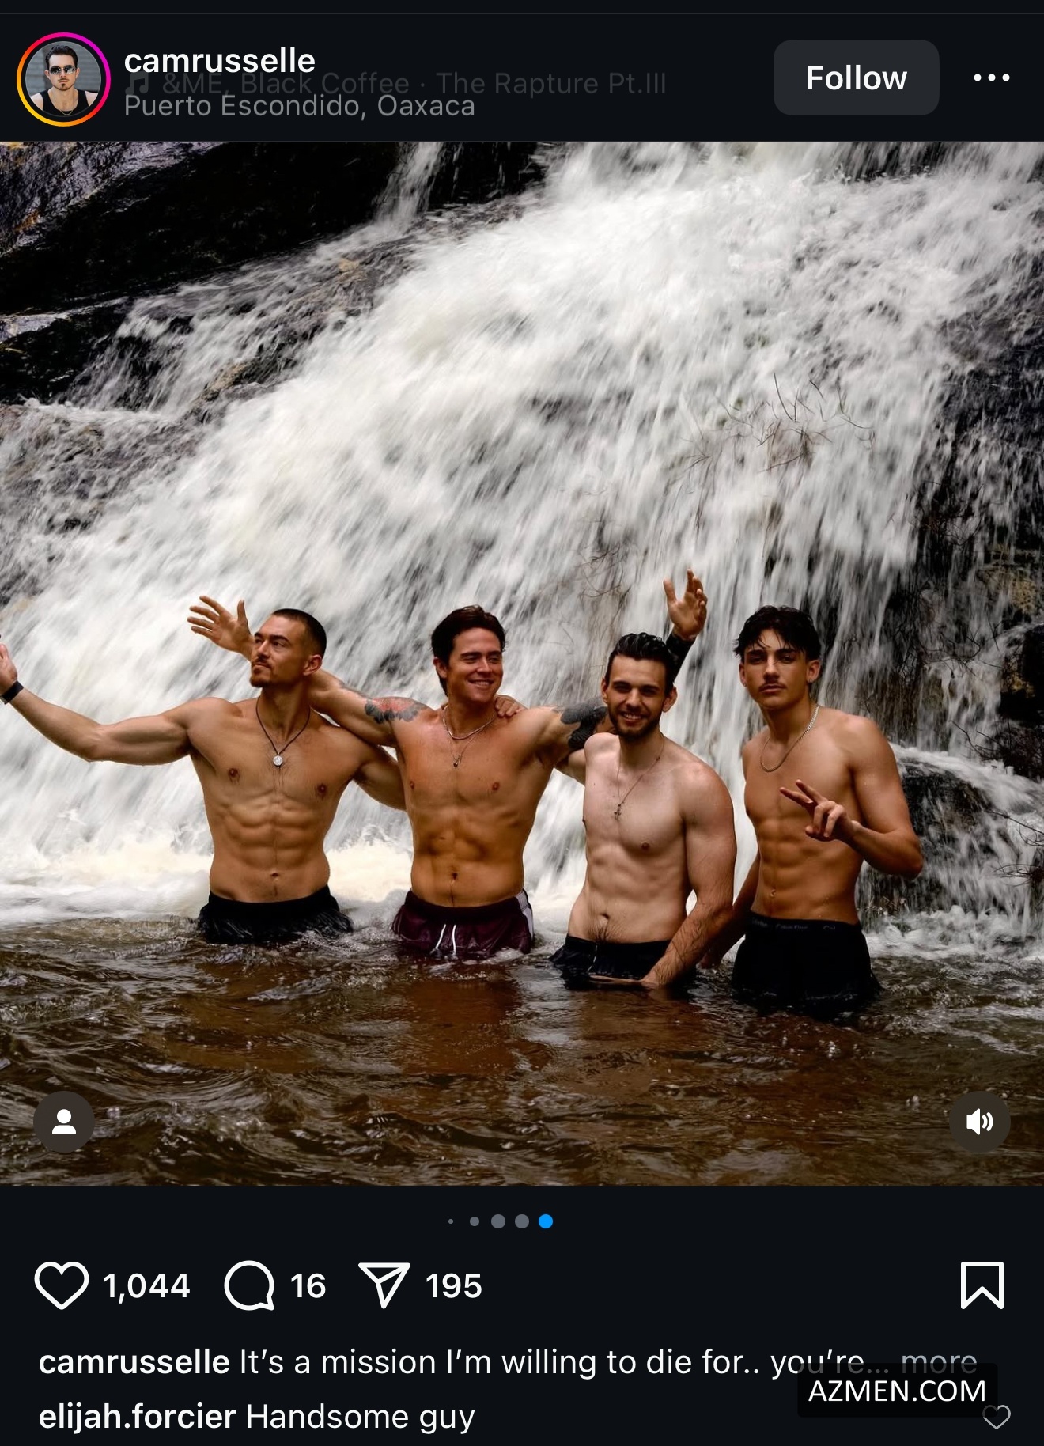1044x1446 pixels.
Task: Share the post using the paper plane icon
Action: coord(384,1285)
